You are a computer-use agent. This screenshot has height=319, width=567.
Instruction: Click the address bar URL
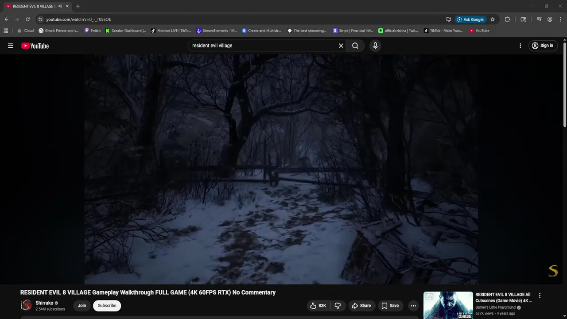pos(78,19)
